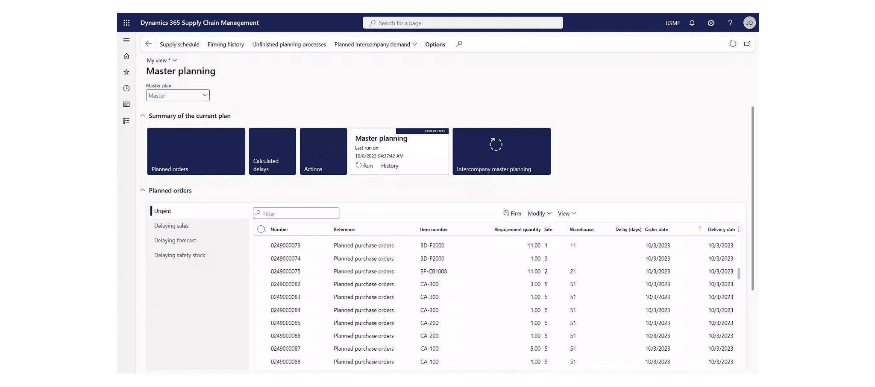The image size is (875, 387).
Task: Open Modules list icon in the sidebar
Action: (126, 121)
